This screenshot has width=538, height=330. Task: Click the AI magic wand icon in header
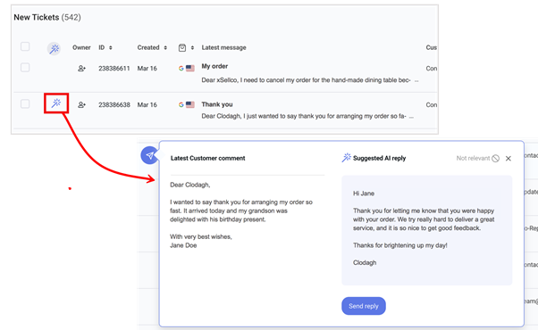[x=54, y=49]
